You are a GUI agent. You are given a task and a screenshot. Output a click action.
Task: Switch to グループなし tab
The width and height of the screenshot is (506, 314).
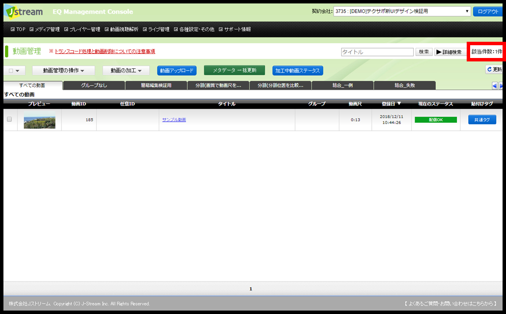tap(94, 86)
